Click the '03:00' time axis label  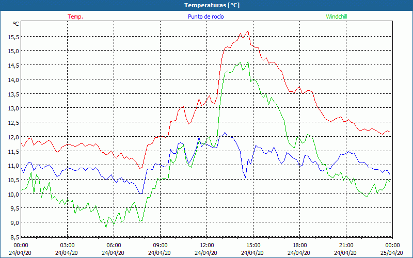pos(68,246)
